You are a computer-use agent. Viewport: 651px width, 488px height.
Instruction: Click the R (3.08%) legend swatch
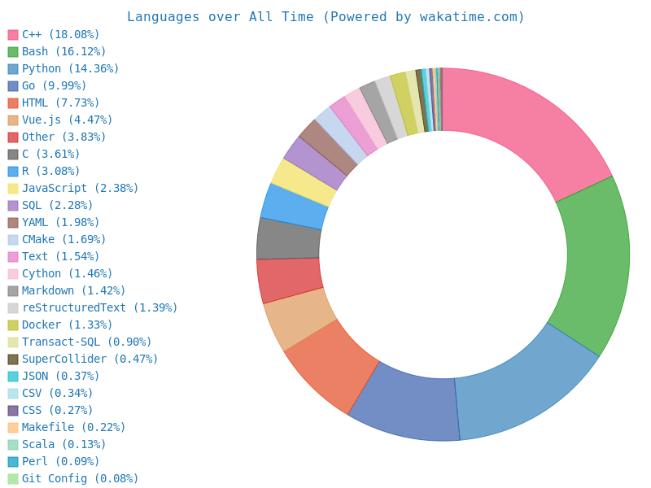click(13, 172)
